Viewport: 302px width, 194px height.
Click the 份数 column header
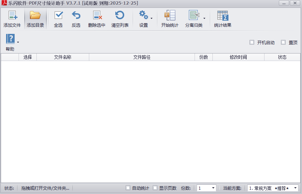(x=203, y=57)
